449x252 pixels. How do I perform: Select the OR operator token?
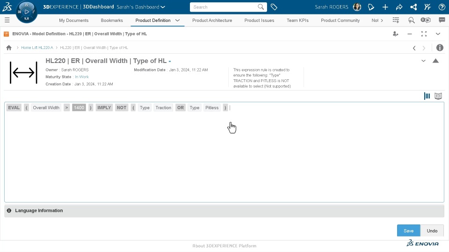click(181, 108)
